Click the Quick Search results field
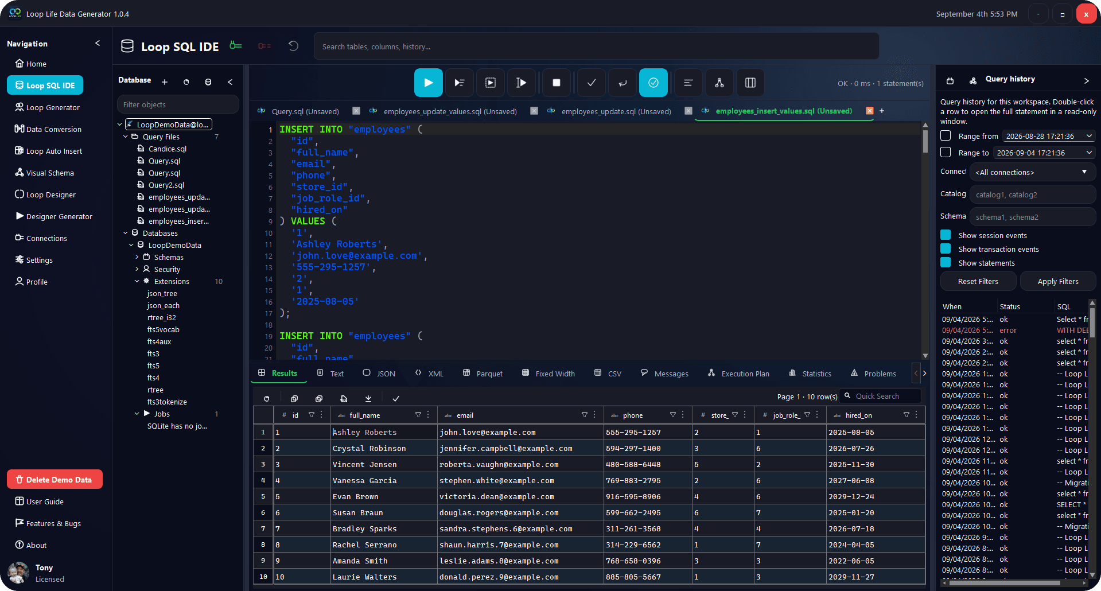Image resolution: width=1101 pixels, height=591 pixels. point(881,396)
